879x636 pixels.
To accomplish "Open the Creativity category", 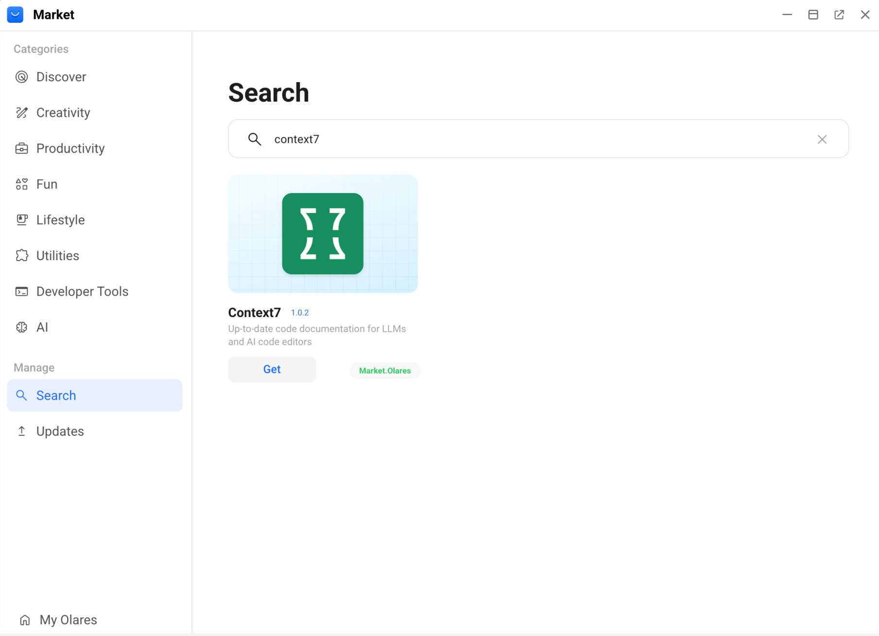I will pyautogui.click(x=62, y=112).
